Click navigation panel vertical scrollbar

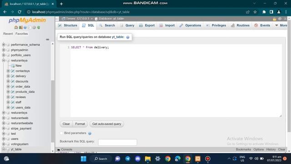point(53,111)
